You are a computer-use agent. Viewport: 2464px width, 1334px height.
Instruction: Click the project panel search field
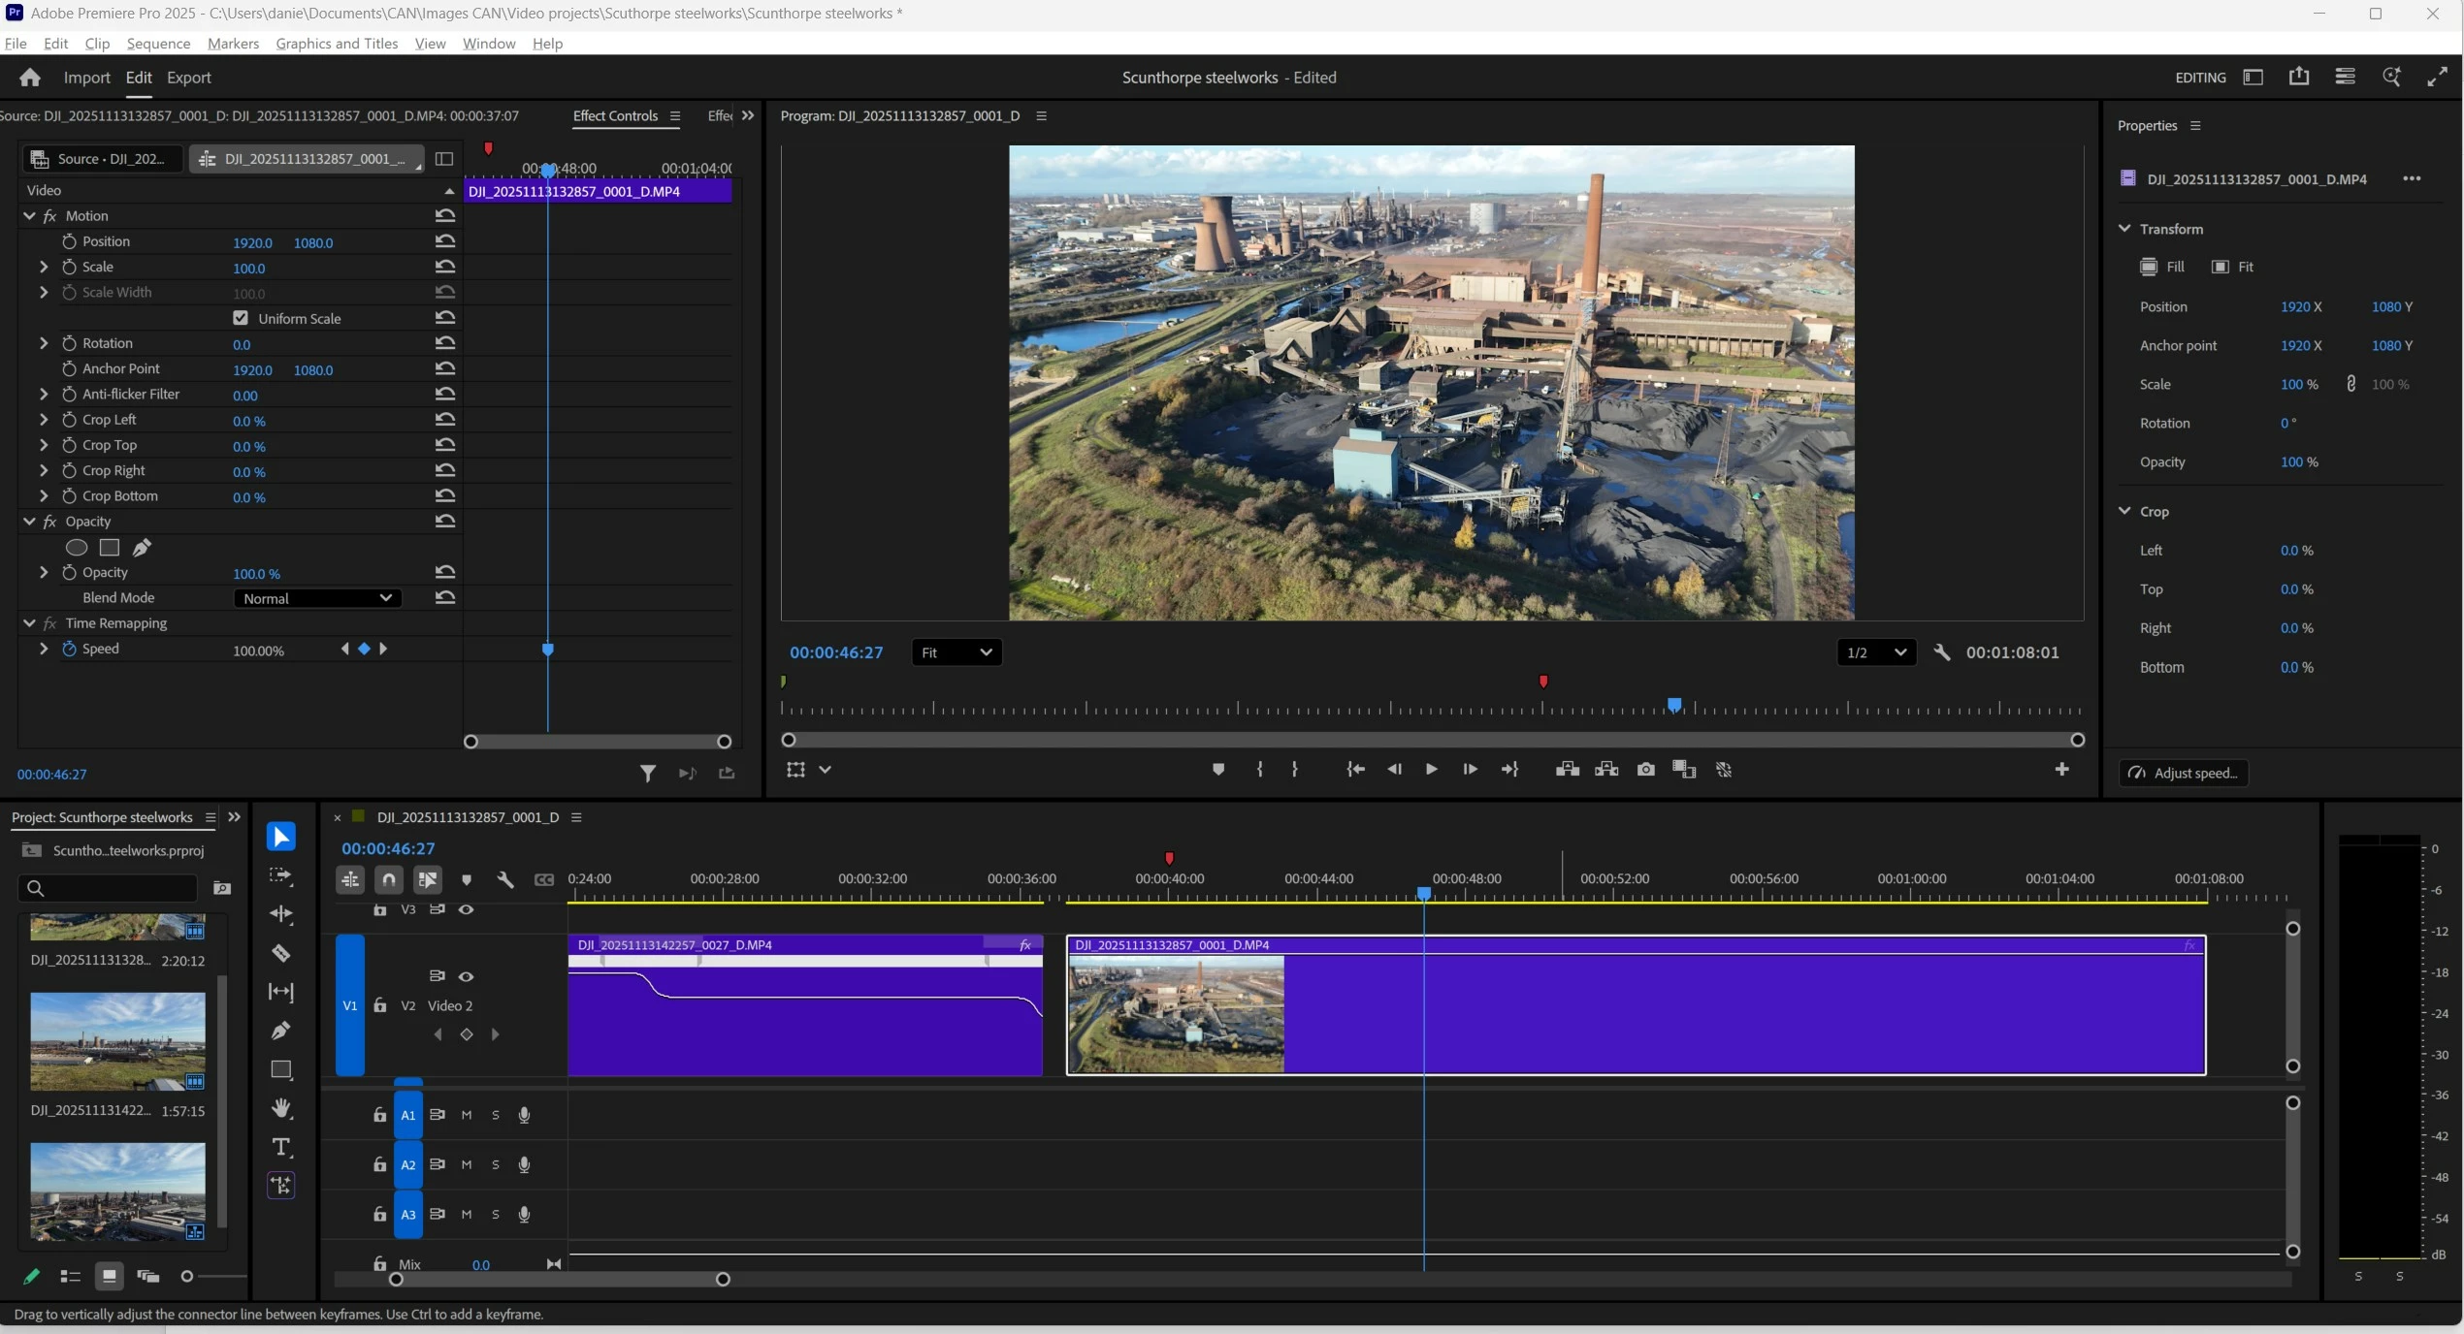(x=114, y=888)
